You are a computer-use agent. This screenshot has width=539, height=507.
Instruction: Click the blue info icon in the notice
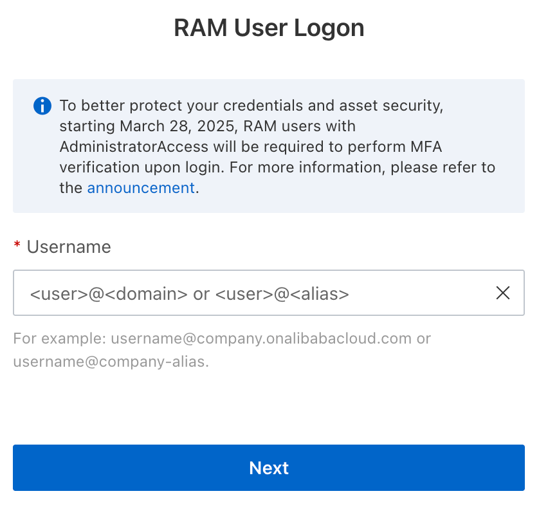point(42,106)
